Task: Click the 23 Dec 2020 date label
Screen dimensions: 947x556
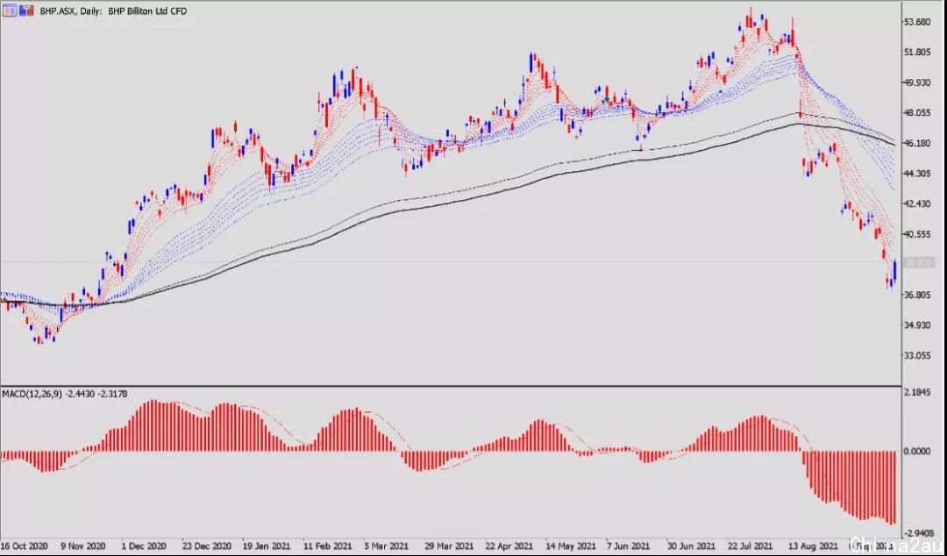Action: click(205, 544)
